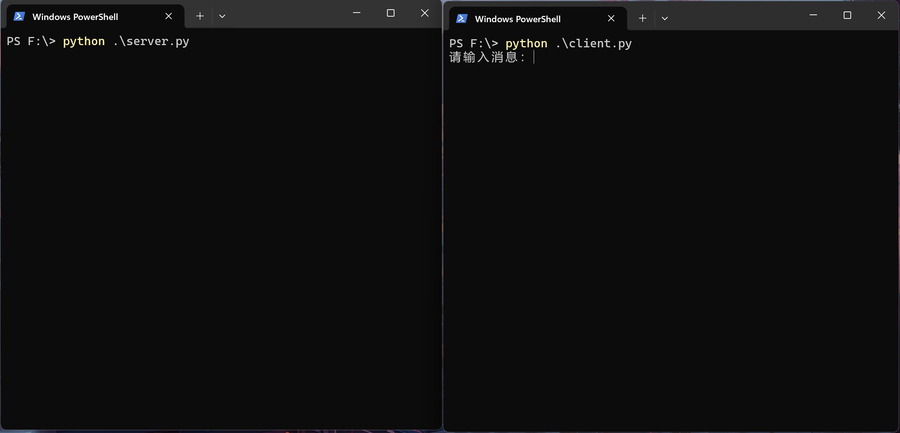Screen dimensions: 900x433
Task: Expand profile dropdown in client.py window
Action: tap(665, 18)
